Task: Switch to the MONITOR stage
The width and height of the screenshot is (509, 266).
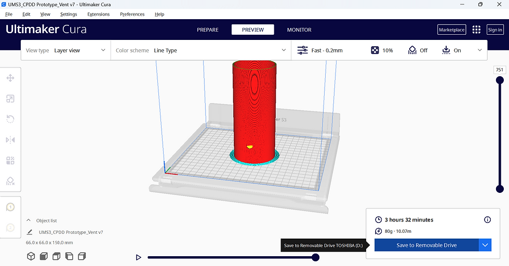Action: [x=299, y=30]
